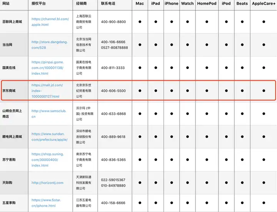Click the Beats dot in 天际购 row
This screenshot has height=212, width=277.
[242, 183]
